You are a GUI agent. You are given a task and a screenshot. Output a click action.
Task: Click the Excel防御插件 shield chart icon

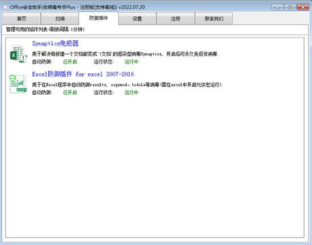(x=18, y=84)
